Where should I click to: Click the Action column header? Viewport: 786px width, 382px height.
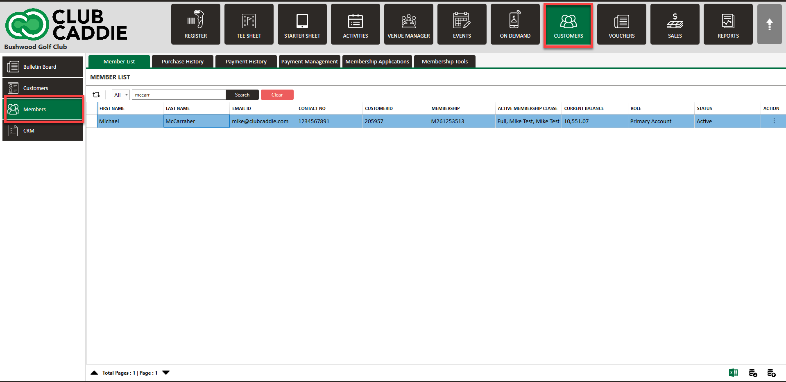click(x=773, y=108)
